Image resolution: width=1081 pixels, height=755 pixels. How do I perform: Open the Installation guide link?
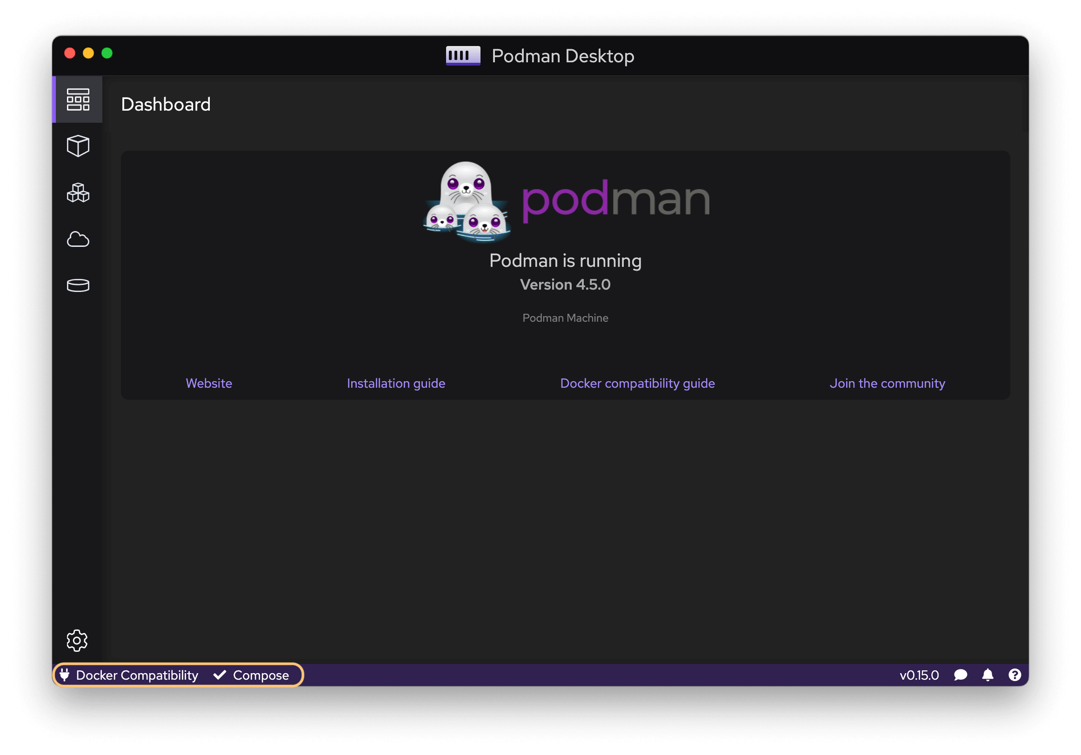(x=396, y=383)
